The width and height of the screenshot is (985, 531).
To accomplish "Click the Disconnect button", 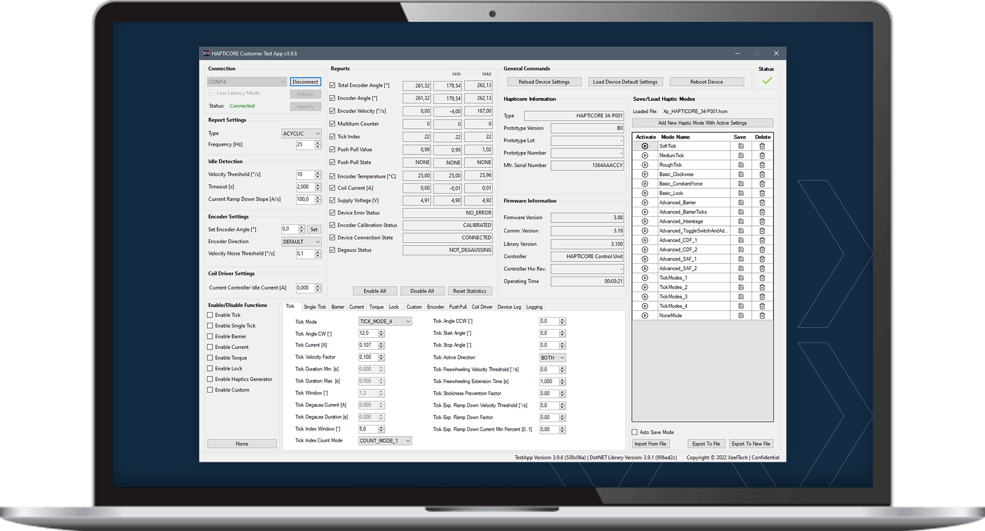I will (x=305, y=81).
